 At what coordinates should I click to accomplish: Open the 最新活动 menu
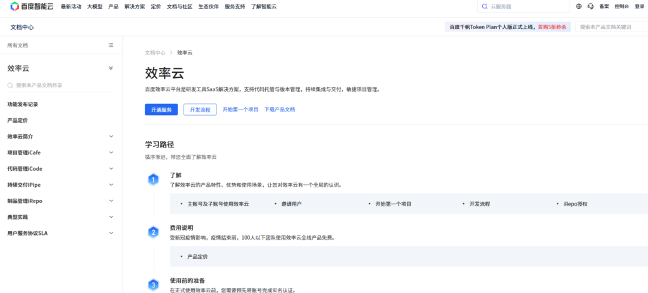tap(71, 6)
